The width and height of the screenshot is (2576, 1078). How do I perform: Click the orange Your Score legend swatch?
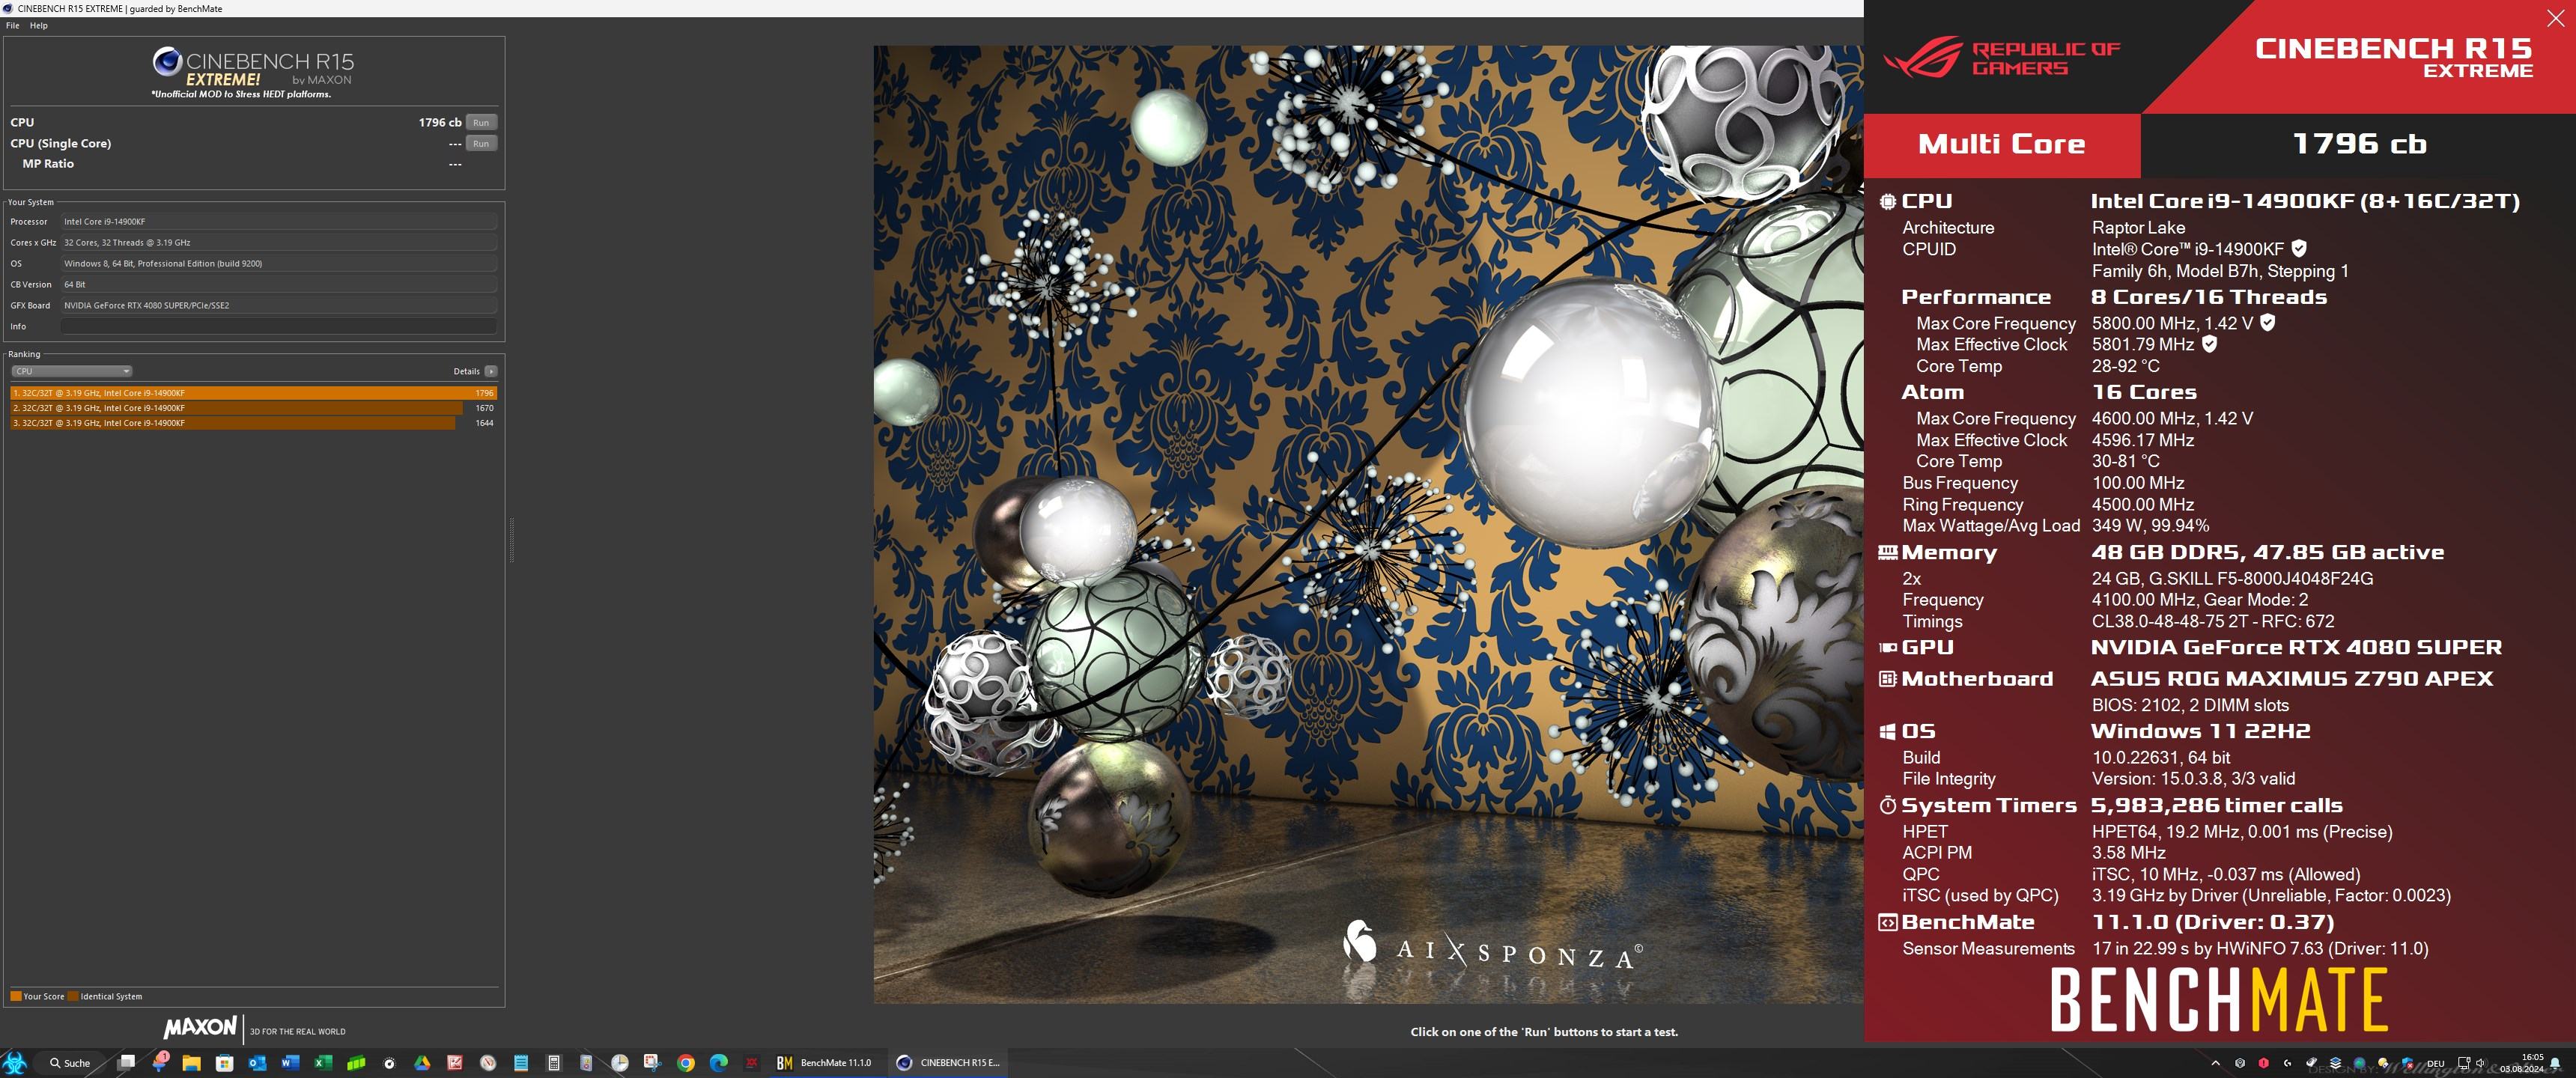point(16,996)
